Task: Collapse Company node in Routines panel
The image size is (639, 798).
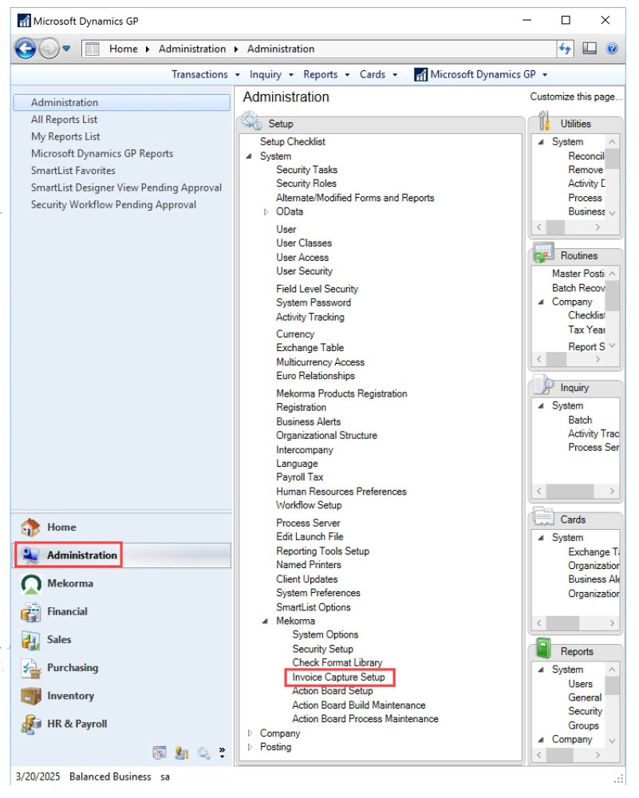Action: tap(542, 302)
